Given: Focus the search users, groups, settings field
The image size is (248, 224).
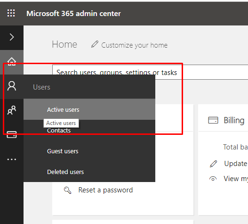Looking at the screenshot, I should (150, 72).
